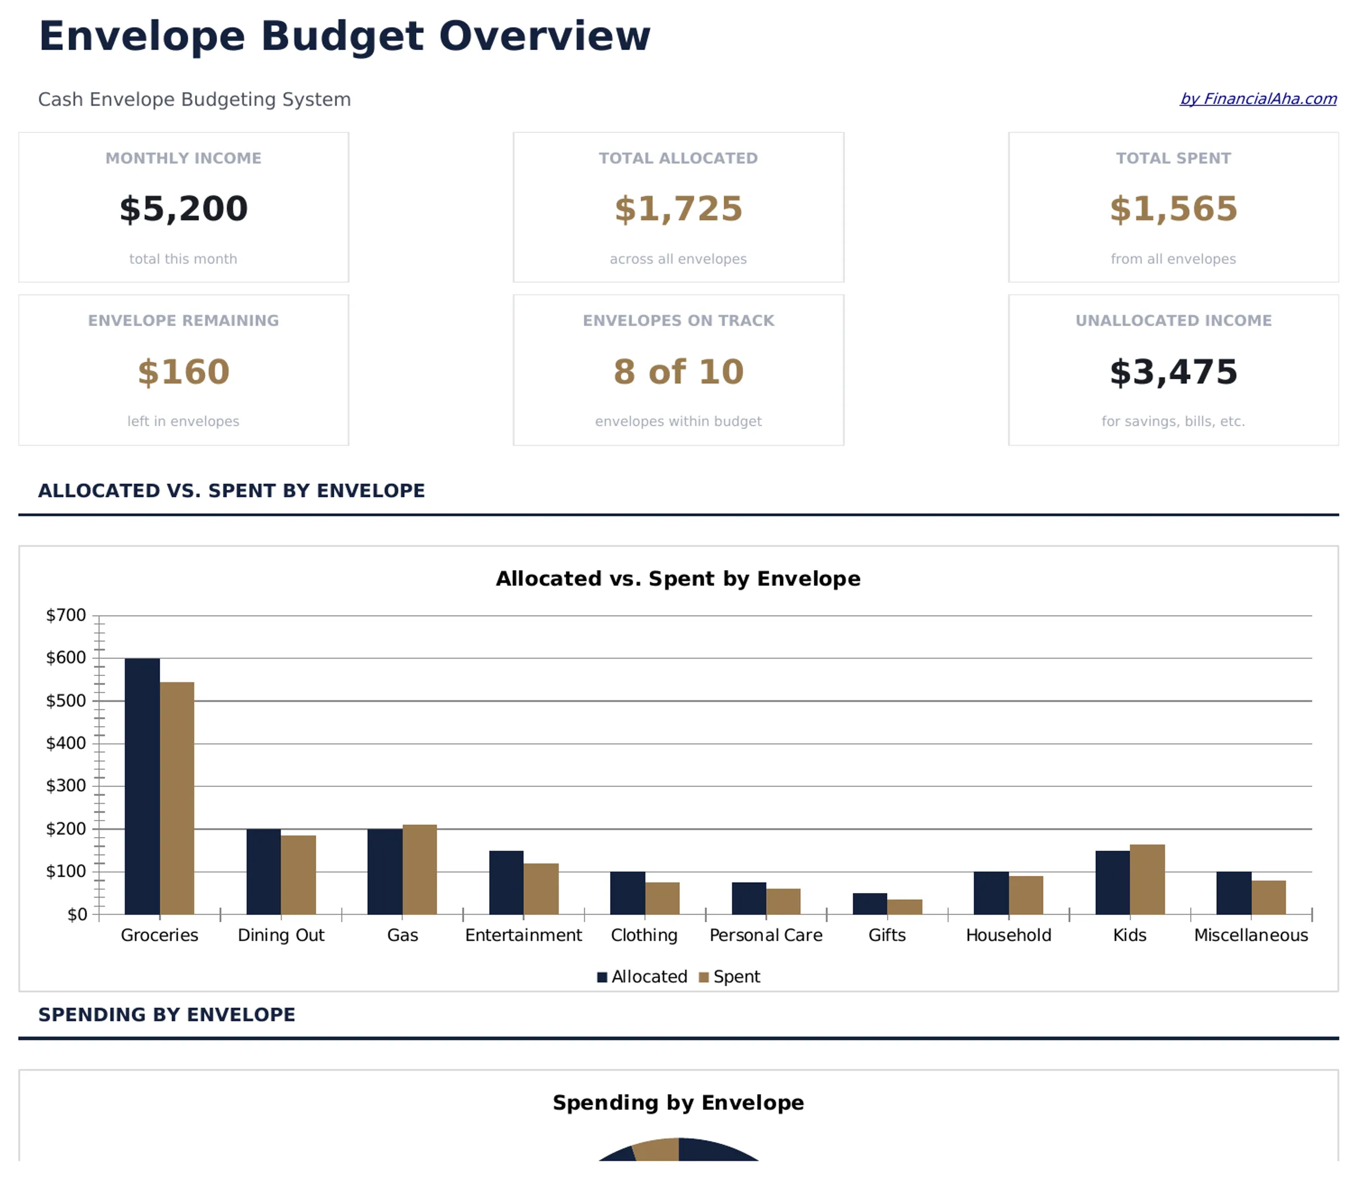Click the Monthly Income card

click(184, 208)
